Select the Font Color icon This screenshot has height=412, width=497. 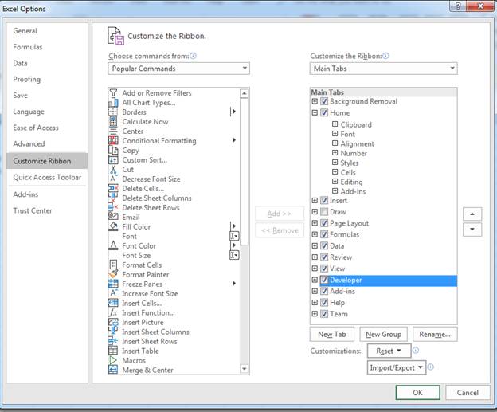pyautogui.click(x=113, y=245)
